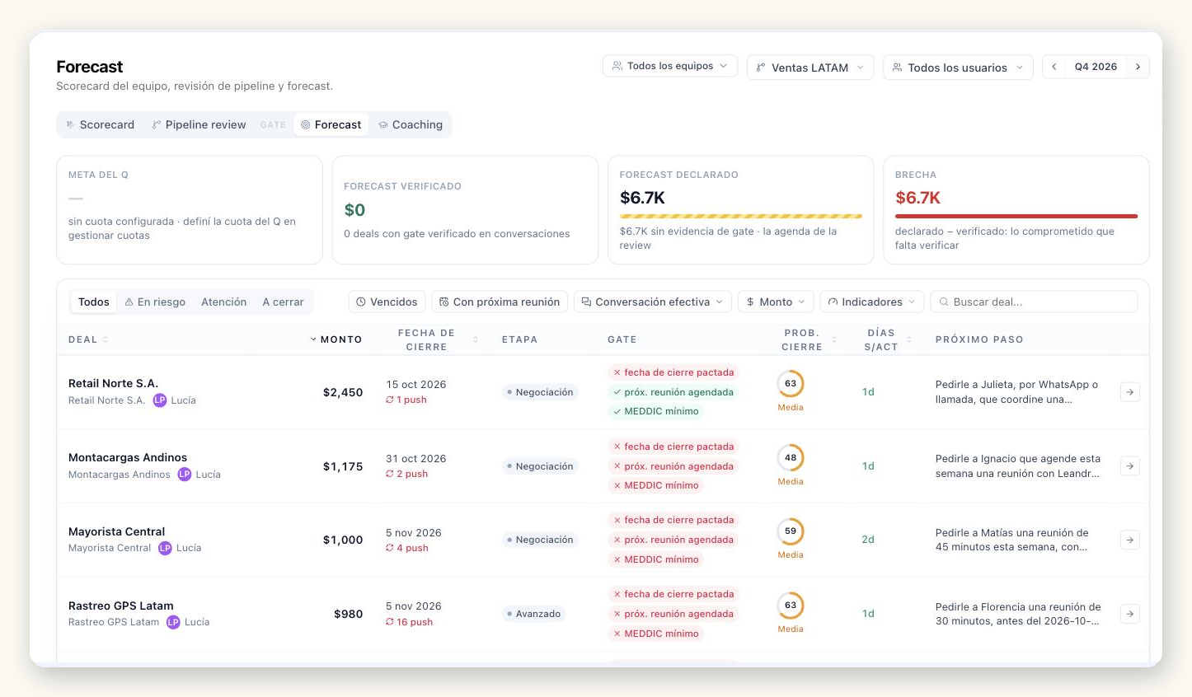Toggle the Vencidos filter
This screenshot has width=1192, height=697.
coord(387,302)
